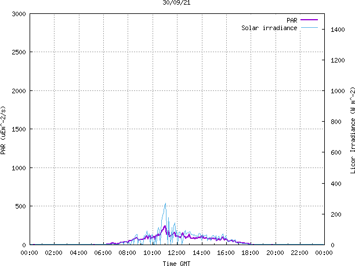Click the 06:00 time axis label
Screen dimensions: 355x266
103,253
